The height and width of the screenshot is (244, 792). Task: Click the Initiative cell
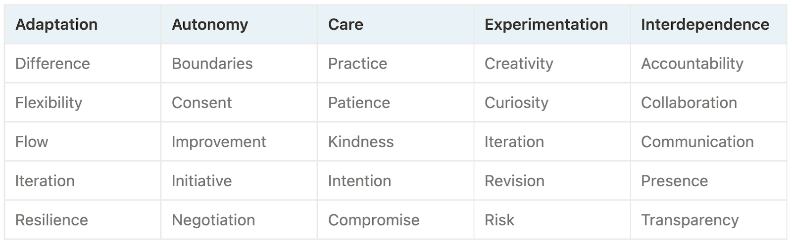point(239,180)
